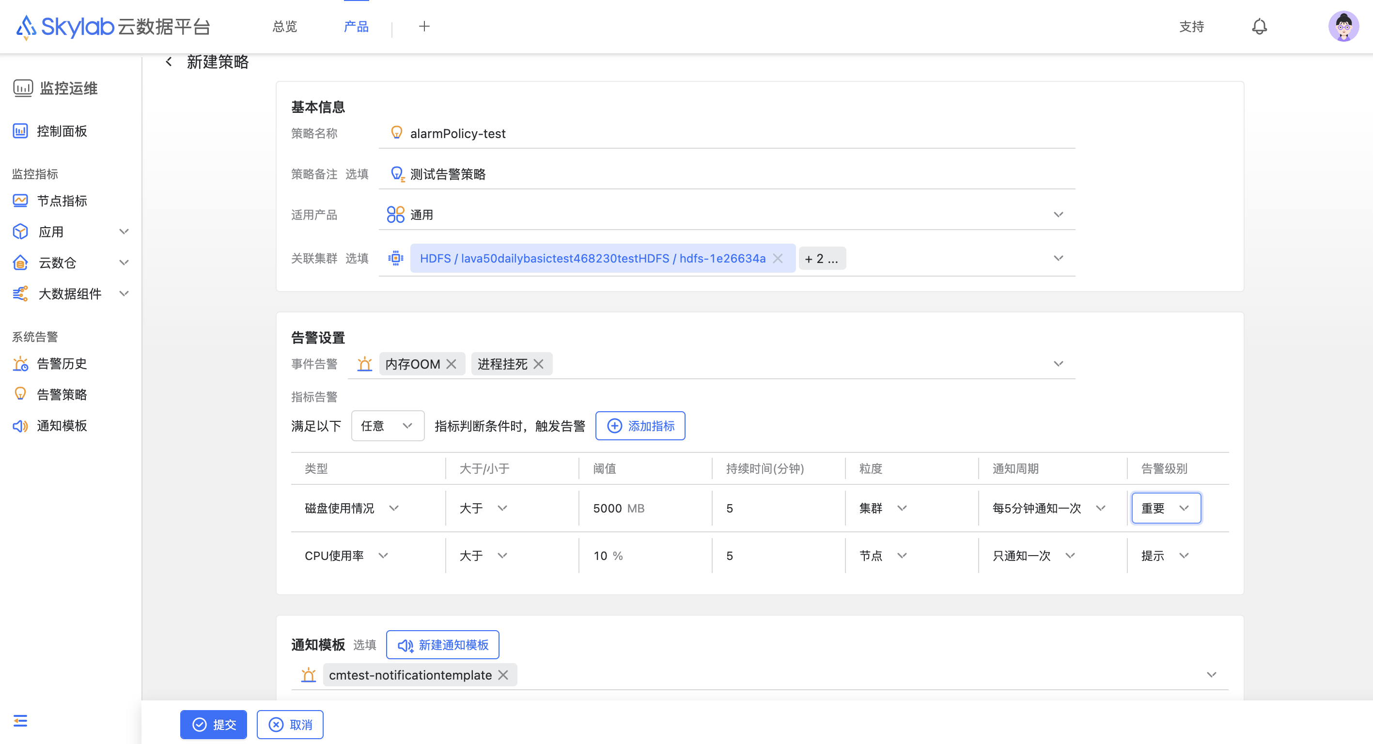Remove the 内存OOM event tag
Viewport: 1373px width, 744px height.
tap(452, 364)
